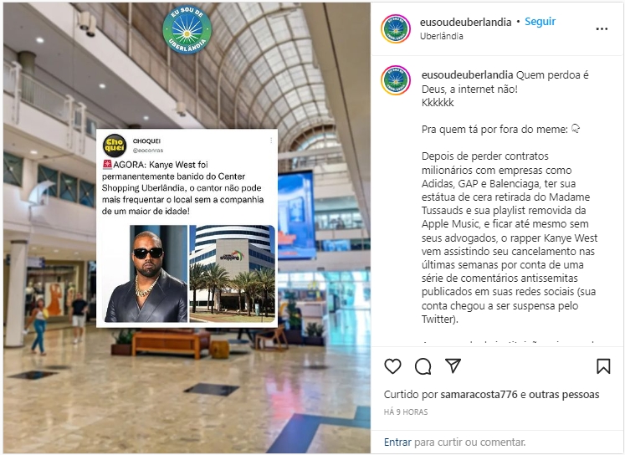This screenshot has width=625, height=455.
Task: Click the Entrar login link
Action: (397, 442)
